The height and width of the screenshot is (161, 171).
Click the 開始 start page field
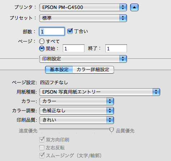(x=74, y=48)
